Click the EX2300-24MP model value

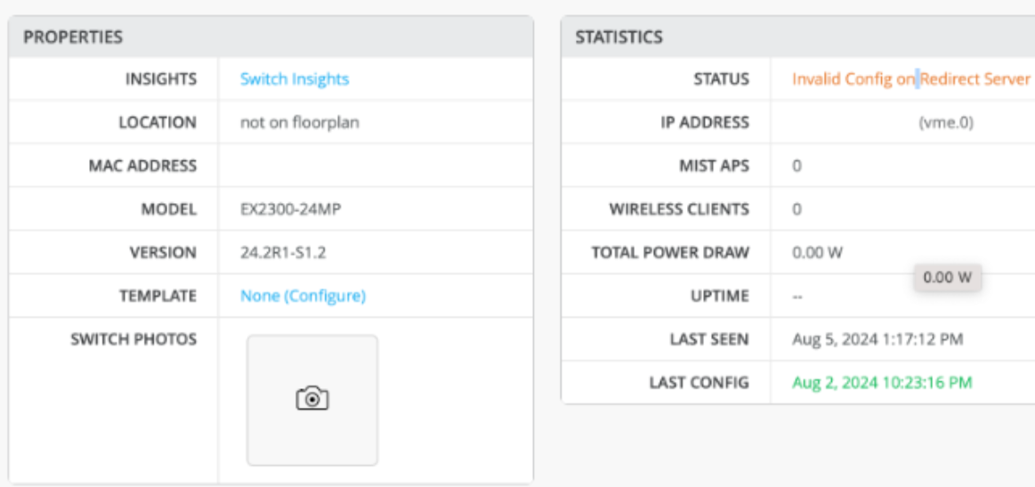pyautogui.click(x=291, y=210)
